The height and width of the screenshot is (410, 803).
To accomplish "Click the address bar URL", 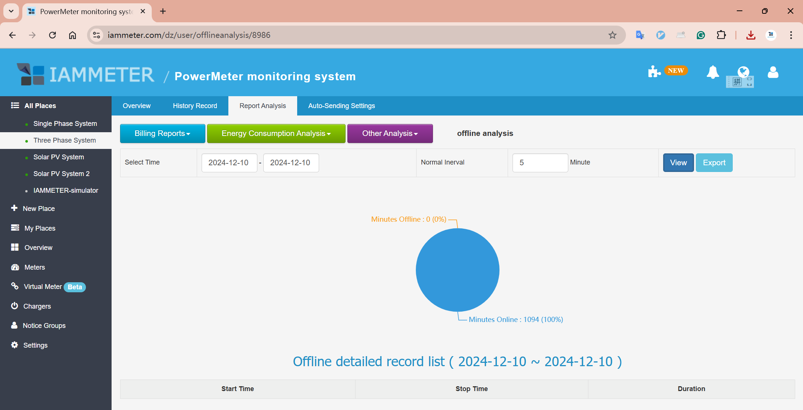I will [x=189, y=35].
